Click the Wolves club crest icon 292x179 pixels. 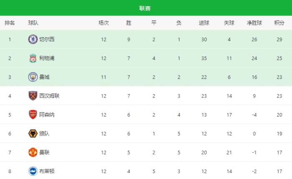point(33,134)
